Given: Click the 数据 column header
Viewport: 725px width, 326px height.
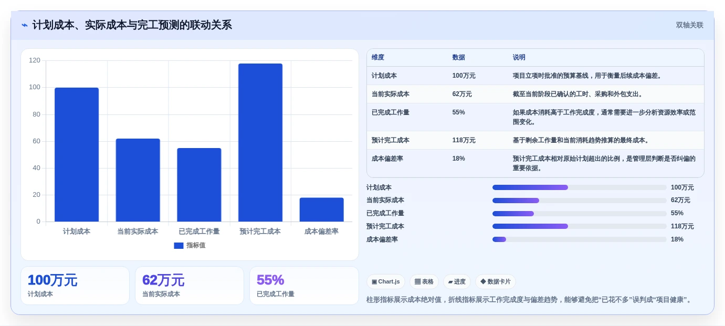Looking at the screenshot, I should pyautogui.click(x=459, y=58).
